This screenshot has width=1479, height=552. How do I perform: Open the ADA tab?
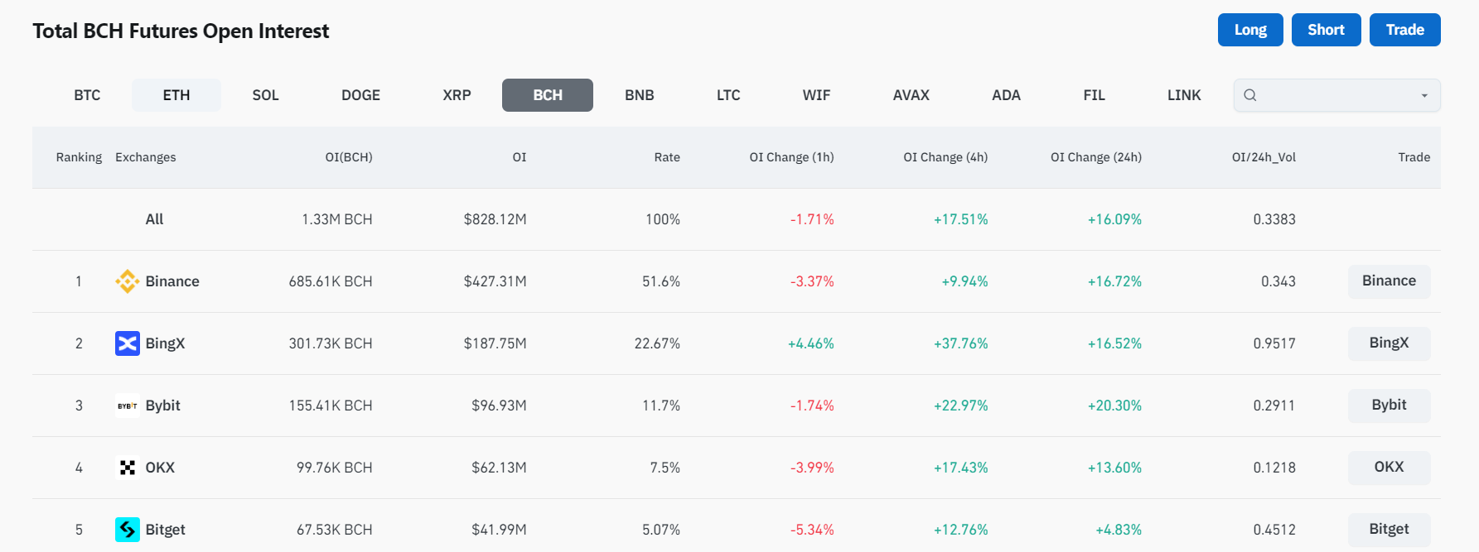[1007, 95]
